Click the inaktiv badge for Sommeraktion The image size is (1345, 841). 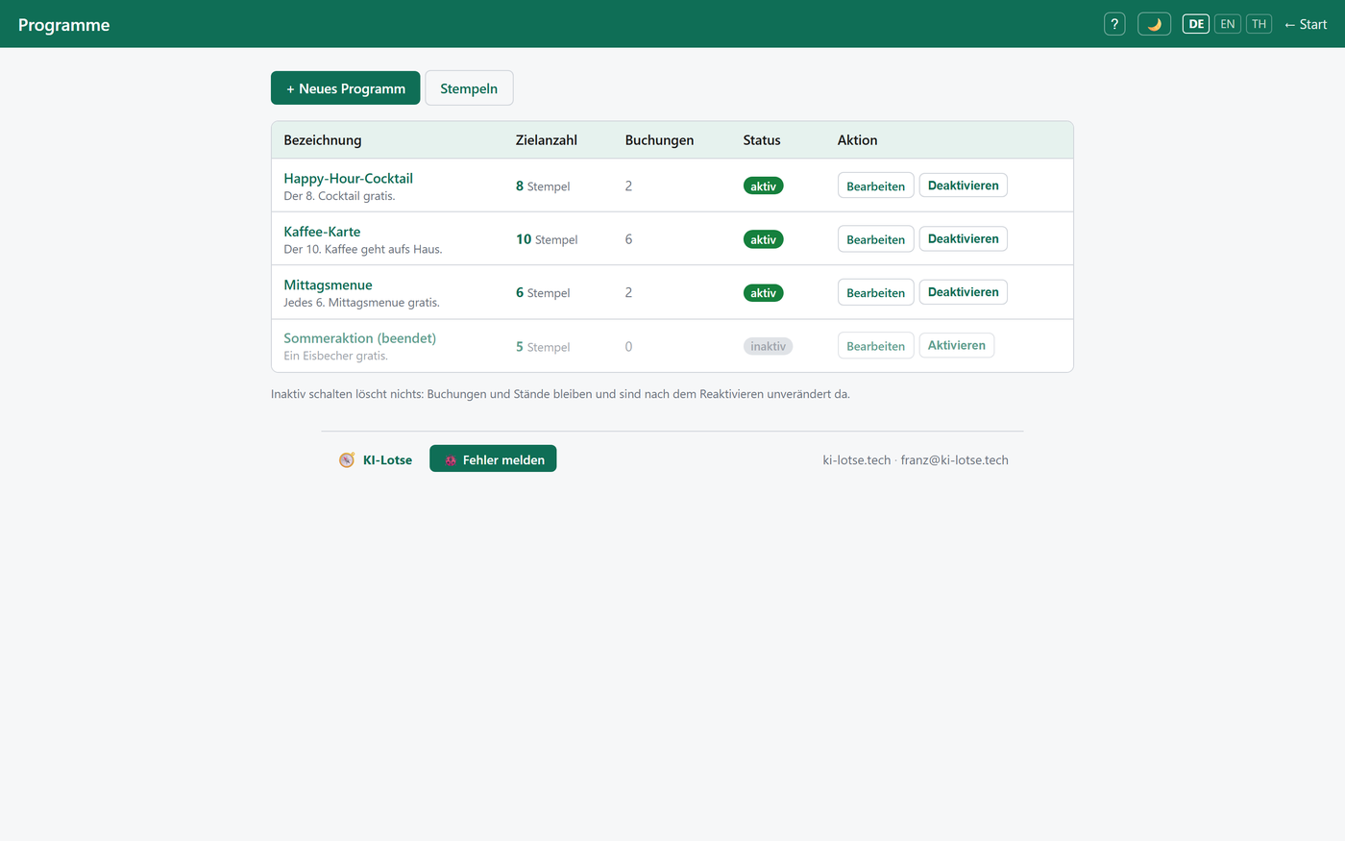point(768,346)
